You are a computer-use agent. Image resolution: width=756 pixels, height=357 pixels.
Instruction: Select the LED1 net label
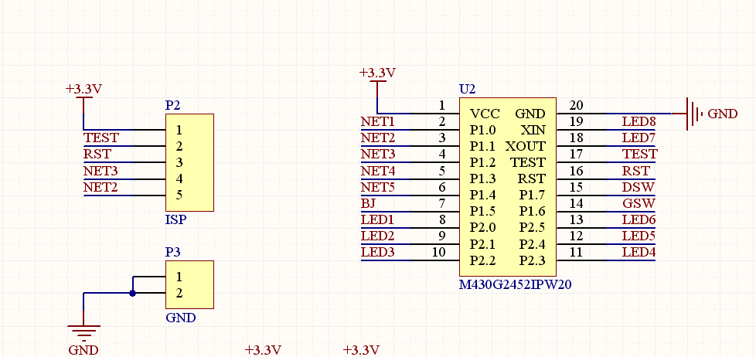click(x=377, y=219)
